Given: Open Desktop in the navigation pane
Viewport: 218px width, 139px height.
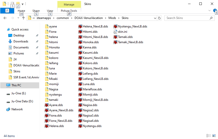Looking at the screenshot, I should (x=19, y=35).
